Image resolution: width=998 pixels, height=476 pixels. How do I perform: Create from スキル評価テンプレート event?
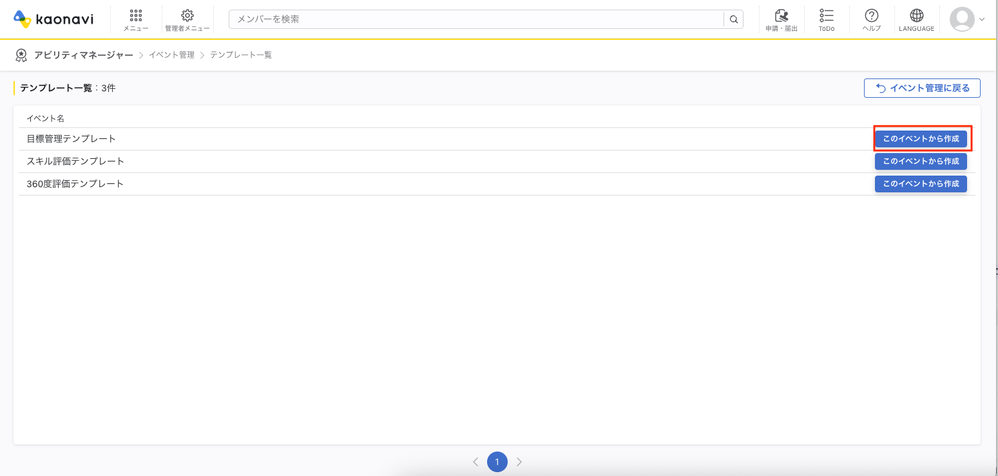pos(921,161)
